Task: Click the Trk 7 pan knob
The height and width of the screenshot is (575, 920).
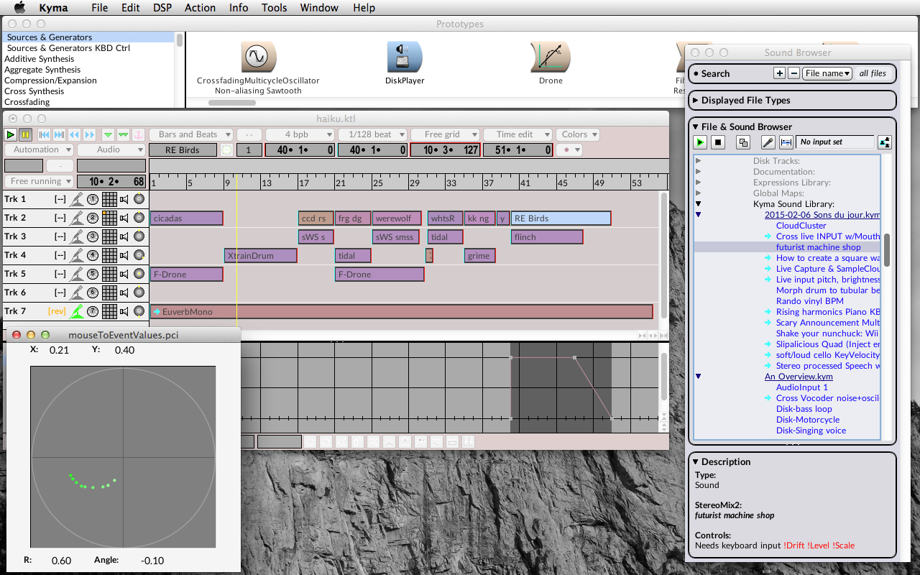Action: [139, 311]
